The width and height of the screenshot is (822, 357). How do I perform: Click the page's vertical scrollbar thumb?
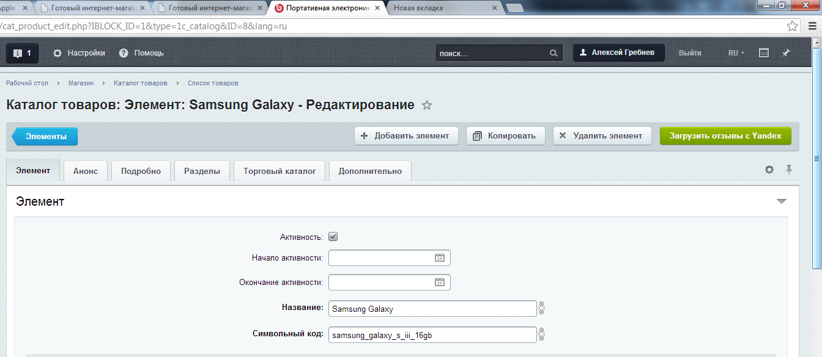(x=816, y=158)
